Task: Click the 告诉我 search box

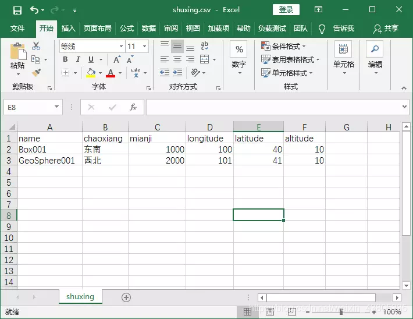Action: [x=343, y=28]
